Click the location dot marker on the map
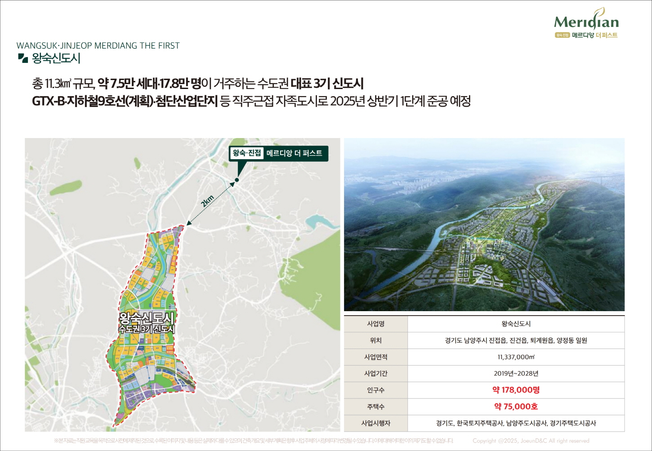Image resolution: width=652 pixels, height=451 pixels. point(237,180)
